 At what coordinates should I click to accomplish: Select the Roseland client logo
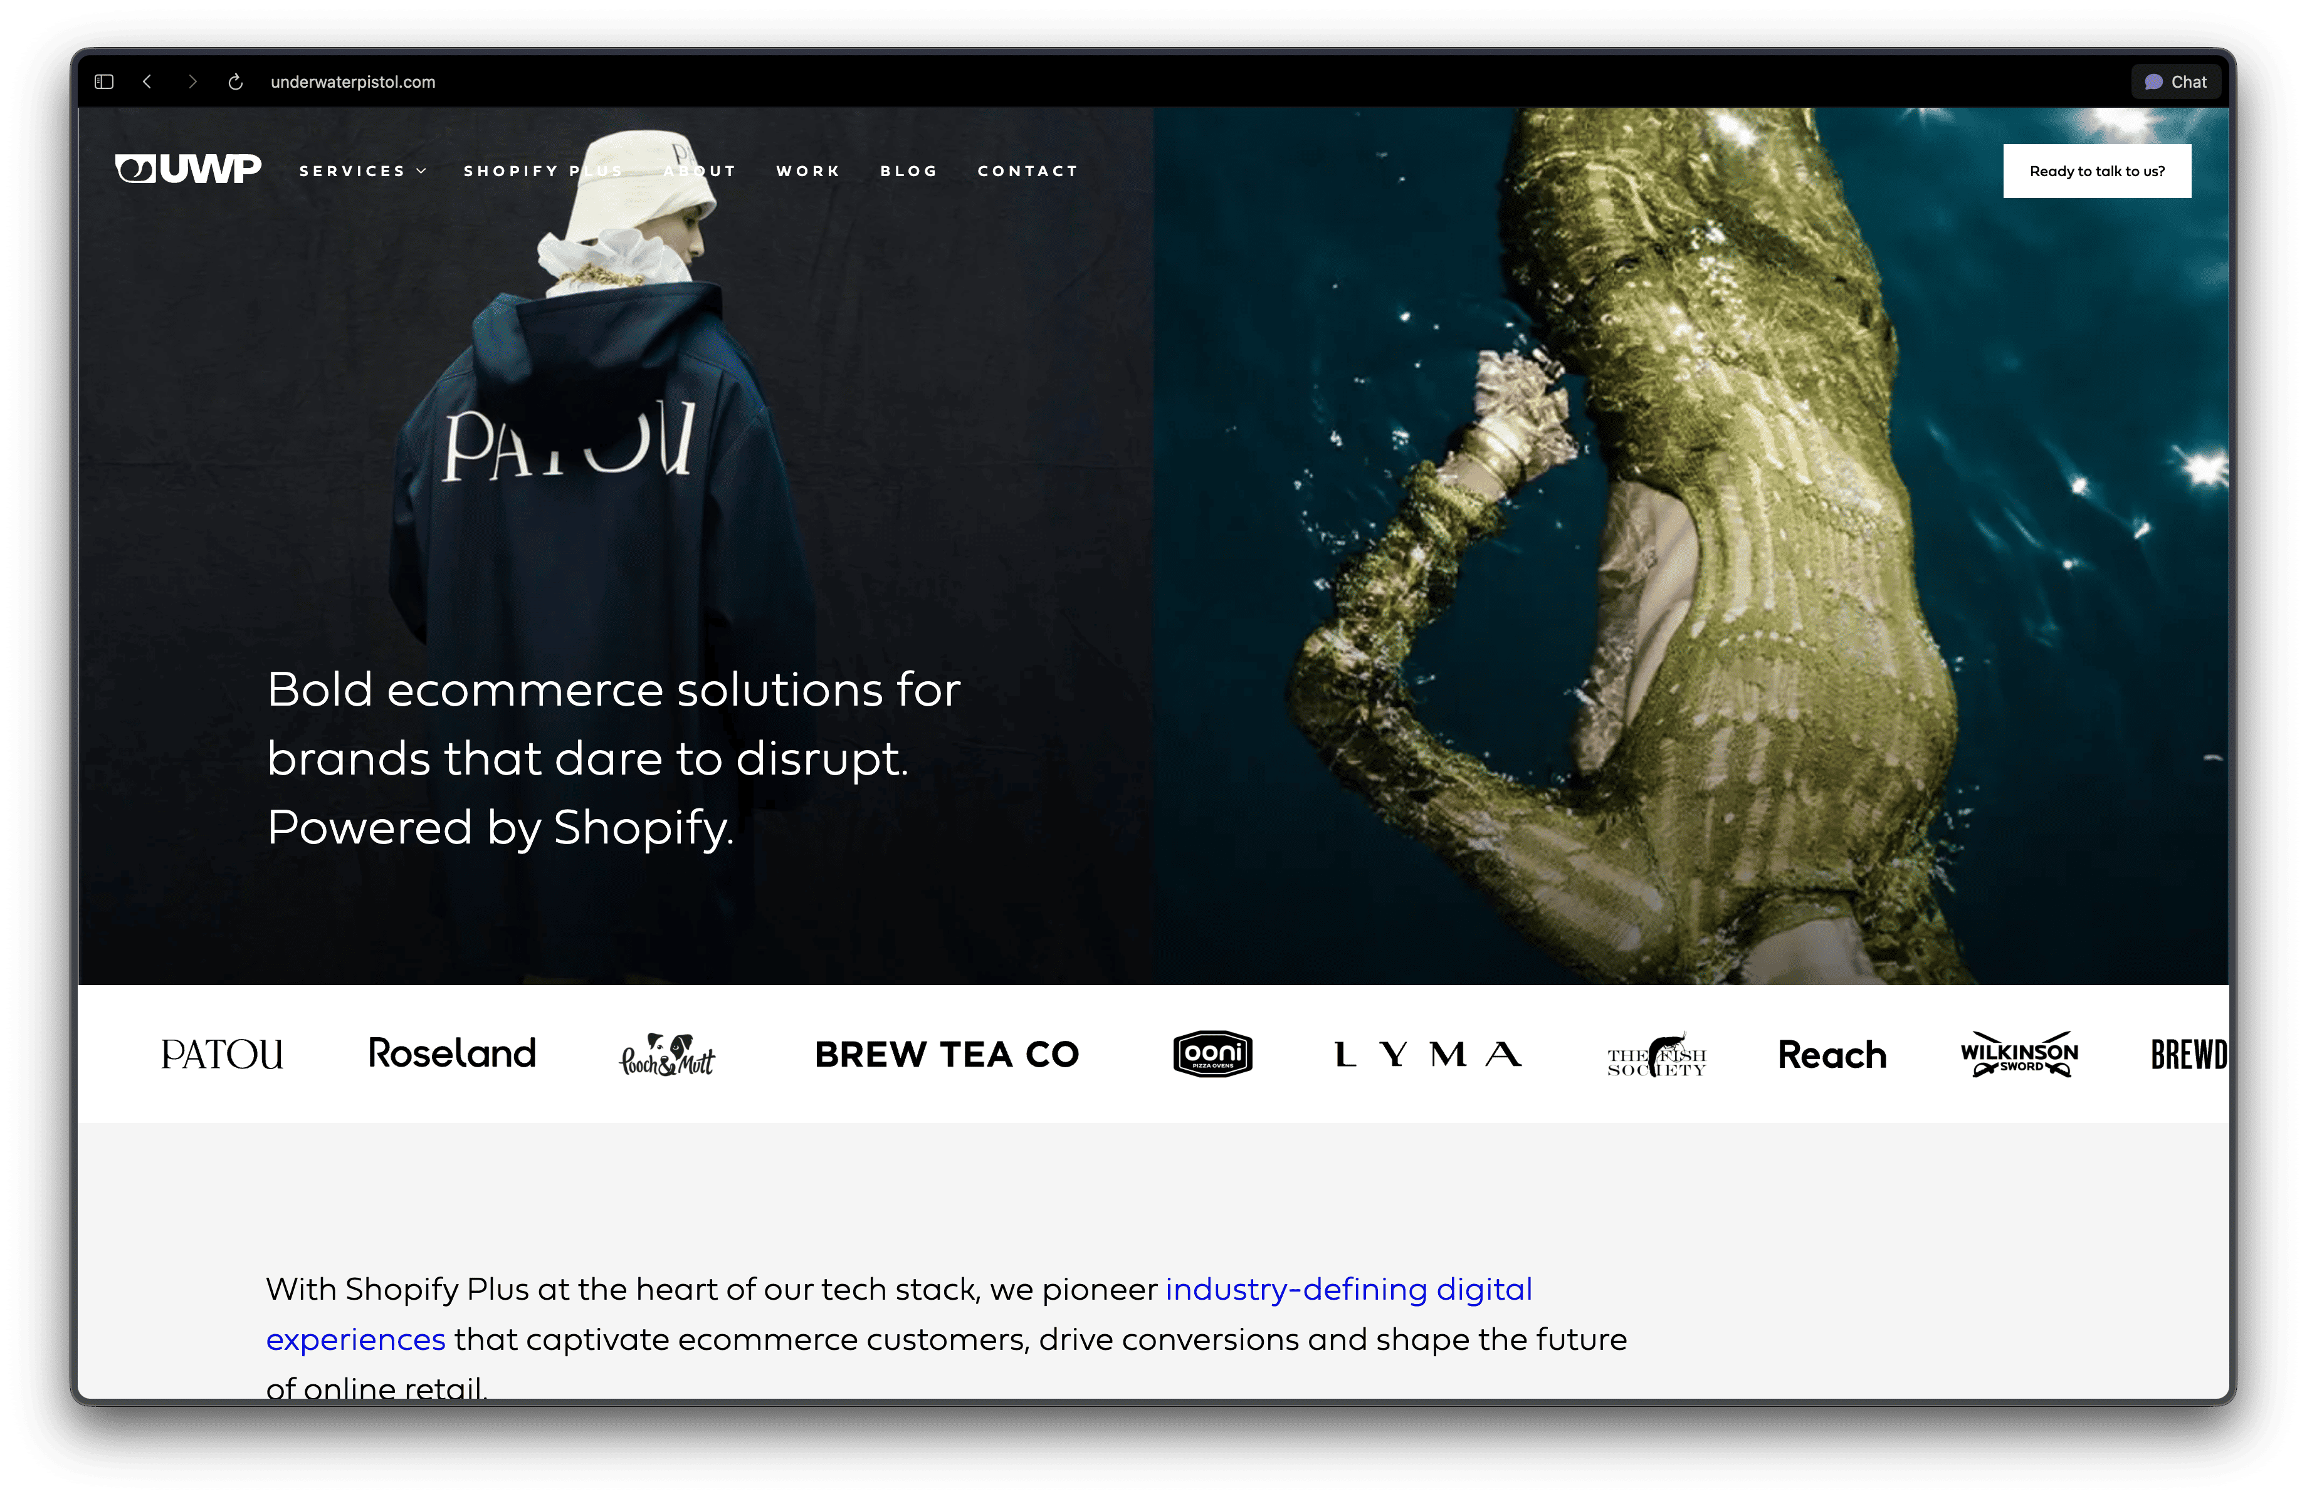[452, 1053]
